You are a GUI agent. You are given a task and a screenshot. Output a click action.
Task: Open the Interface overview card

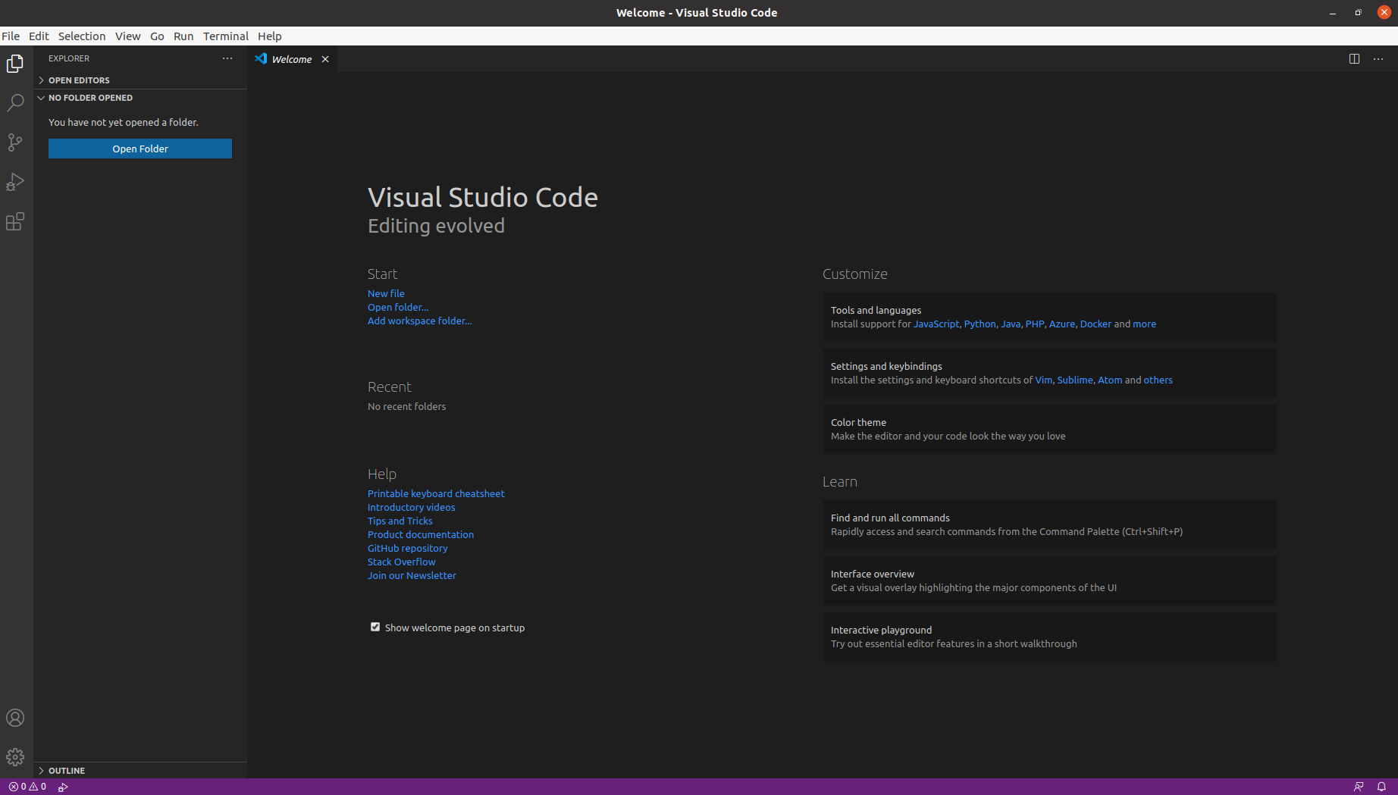click(x=1049, y=581)
